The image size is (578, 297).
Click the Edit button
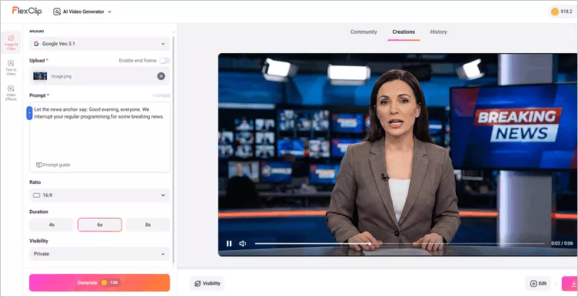point(538,283)
